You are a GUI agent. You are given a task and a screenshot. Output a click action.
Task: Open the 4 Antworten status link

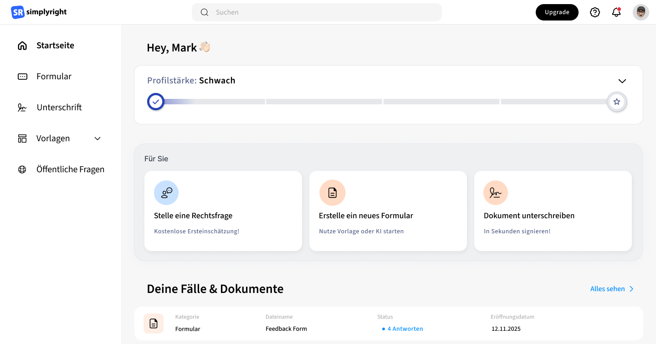(405, 329)
